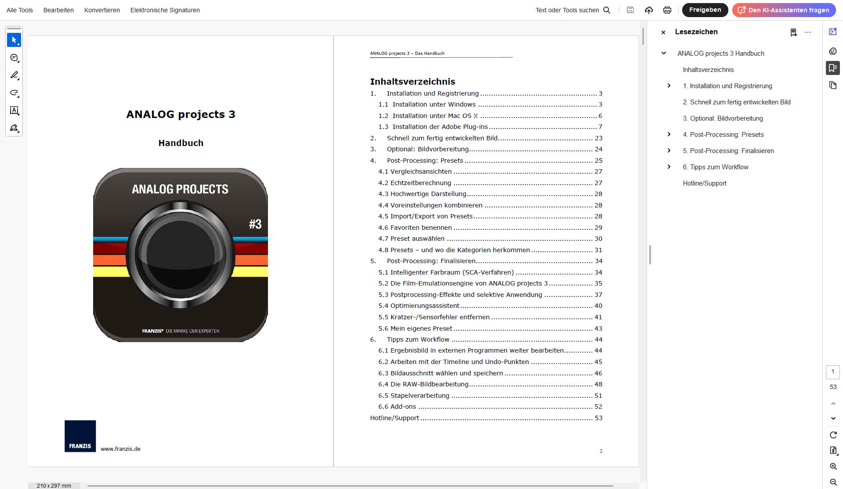Click the ANALOG PROJECTS cover image
Viewport: 843px width, 489px height.
tap(181, 255)
